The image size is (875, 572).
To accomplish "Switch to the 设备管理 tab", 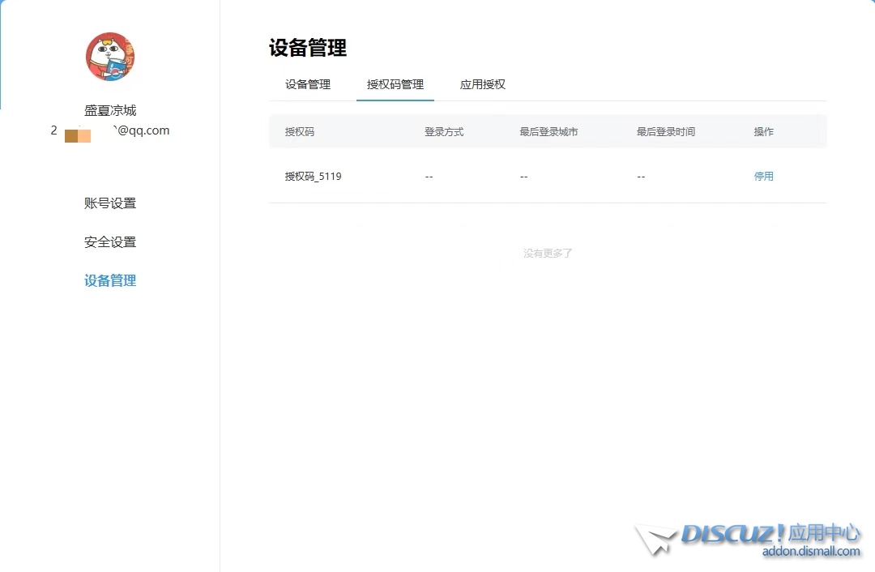I will 309,83.
